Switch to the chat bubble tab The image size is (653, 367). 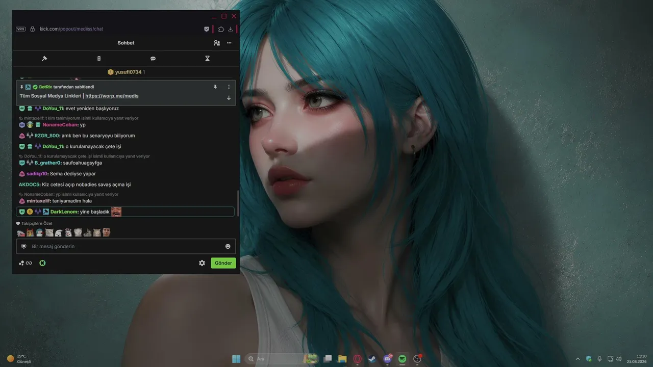click(x=153, y=59)
